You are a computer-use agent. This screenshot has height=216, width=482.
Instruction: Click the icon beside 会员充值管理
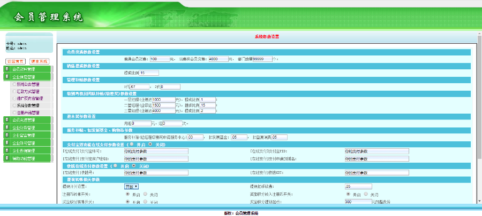(7, 119)
